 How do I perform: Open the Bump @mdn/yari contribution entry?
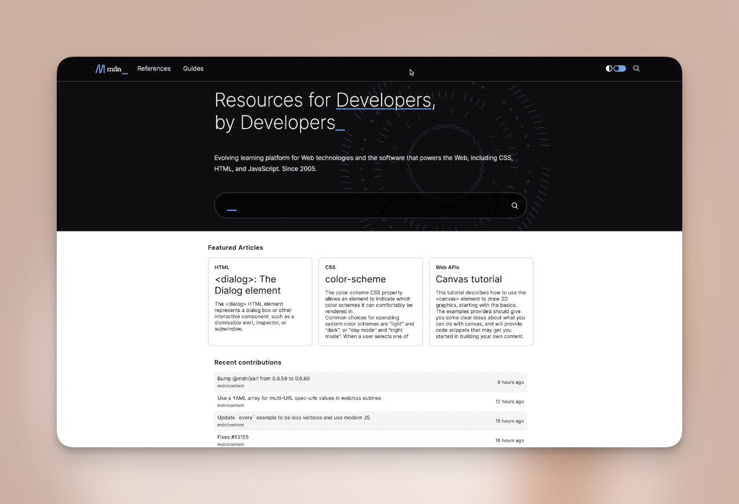(264, 378)
